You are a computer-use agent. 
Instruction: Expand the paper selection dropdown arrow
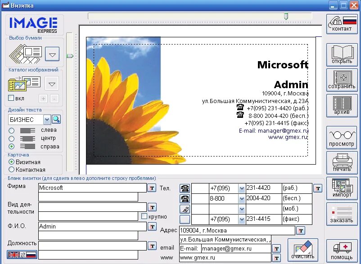(52, 54)
